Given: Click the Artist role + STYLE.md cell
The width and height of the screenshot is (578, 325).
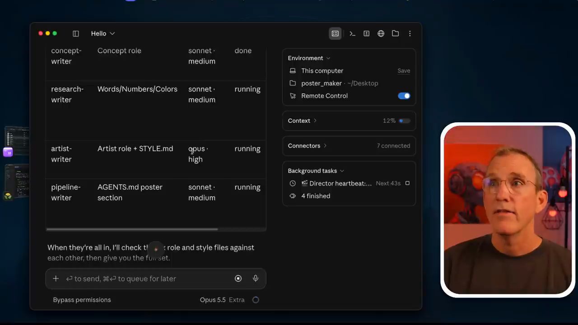Looking at the screenshot, I should [x=135, y=149].
